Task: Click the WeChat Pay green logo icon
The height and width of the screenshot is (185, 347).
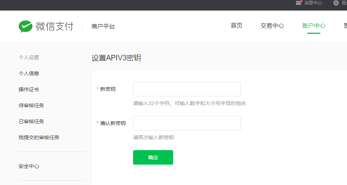Action: click(x=26, y=26)
